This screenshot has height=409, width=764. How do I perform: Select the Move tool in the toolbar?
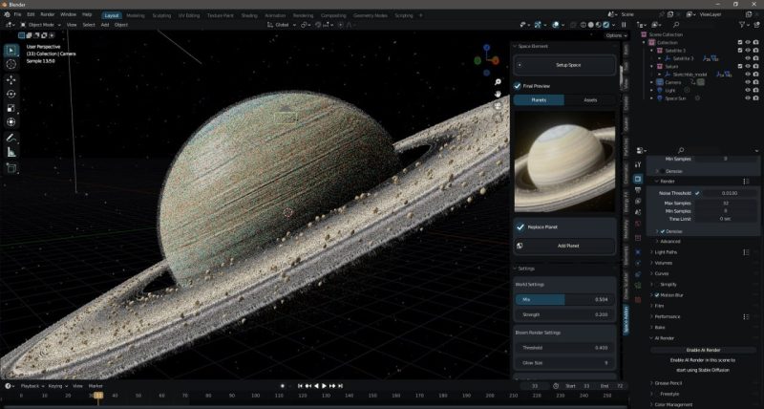pos(11,78)
